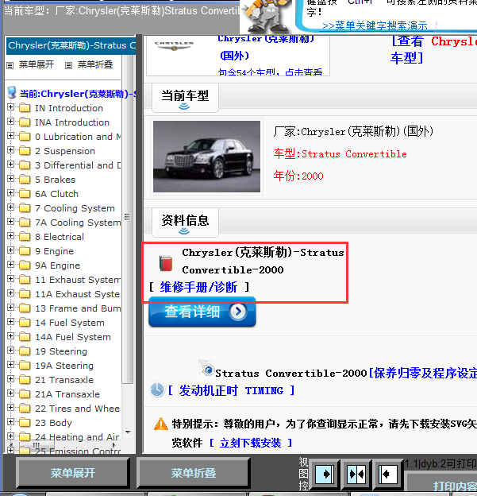Click the black Chrysler car photo
The height and width of the screenshot is (496, 477).
[x=206, y=157]
